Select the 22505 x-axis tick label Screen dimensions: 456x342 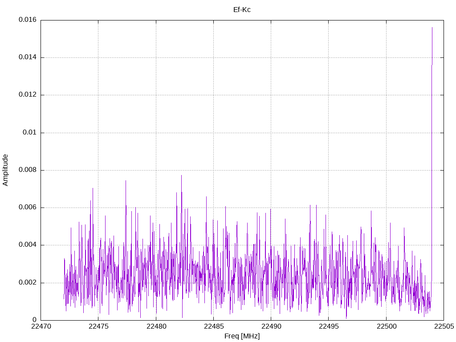[443, 326]
